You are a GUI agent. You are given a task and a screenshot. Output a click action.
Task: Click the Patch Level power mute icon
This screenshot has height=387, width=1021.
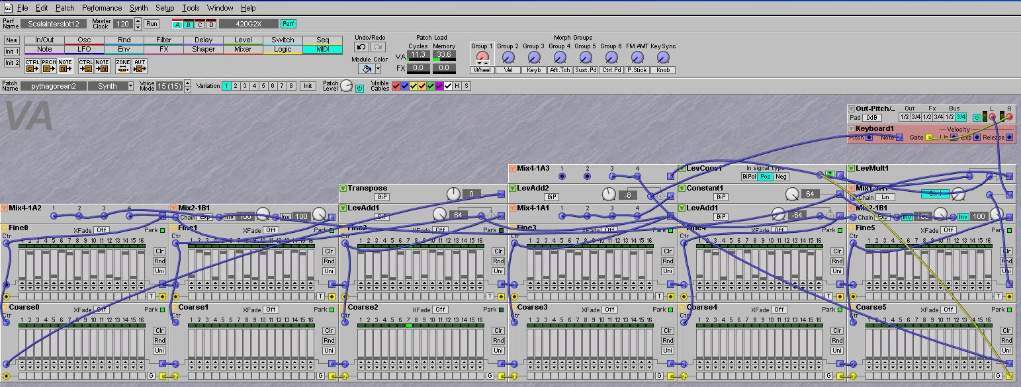[x=359, y=88]
